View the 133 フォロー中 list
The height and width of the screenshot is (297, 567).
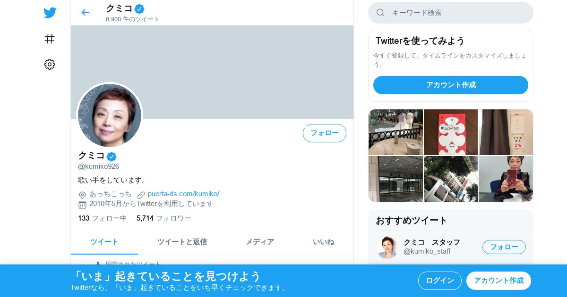pos(103,218)
